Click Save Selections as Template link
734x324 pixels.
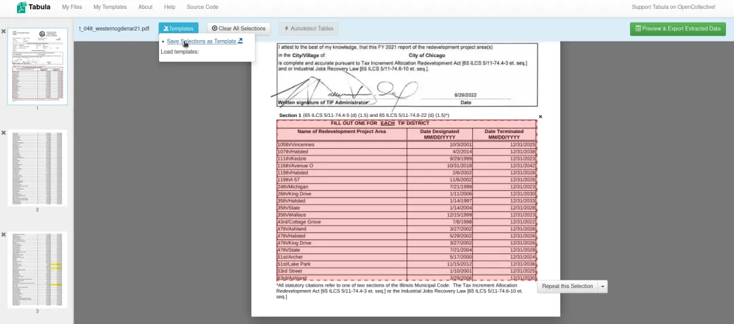click(201, 41)
